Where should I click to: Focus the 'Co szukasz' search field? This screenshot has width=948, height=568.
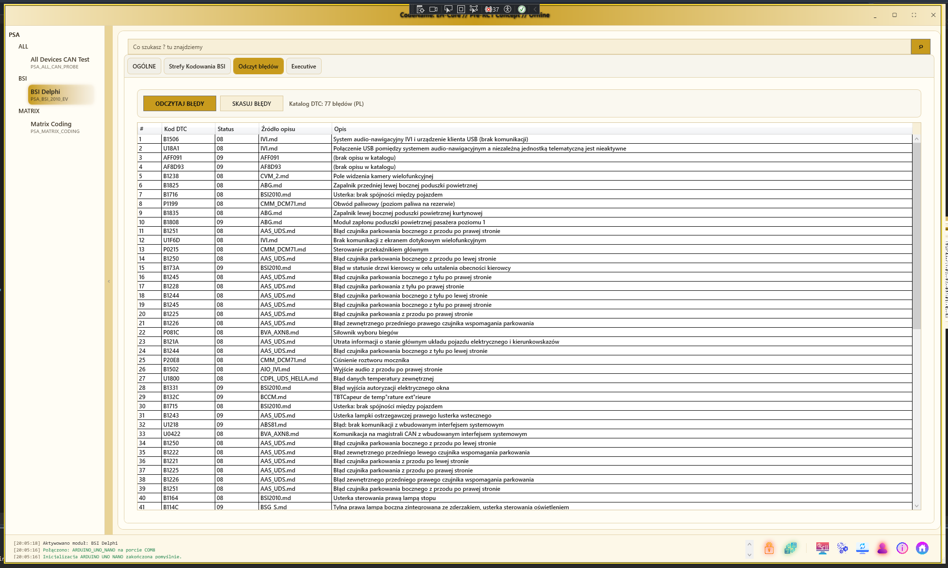(519, 47)
